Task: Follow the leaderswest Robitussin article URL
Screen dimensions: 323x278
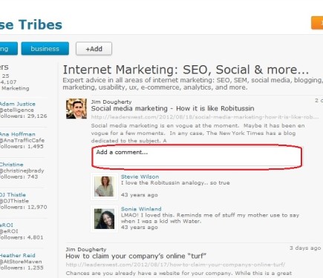Action: pos(205,117)
